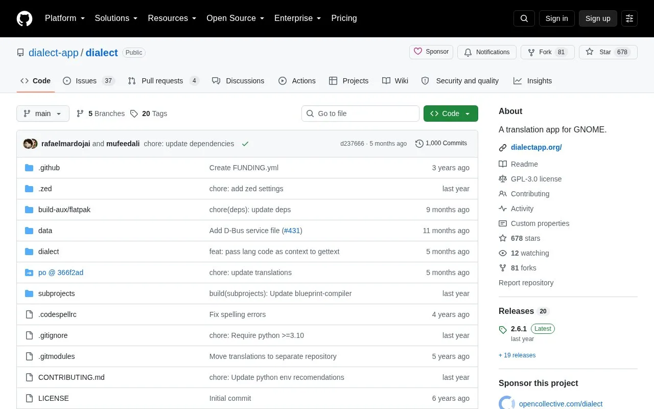The image size is (654, 409).
Task: Open the Enterprise dropdown
Action: 298,18
